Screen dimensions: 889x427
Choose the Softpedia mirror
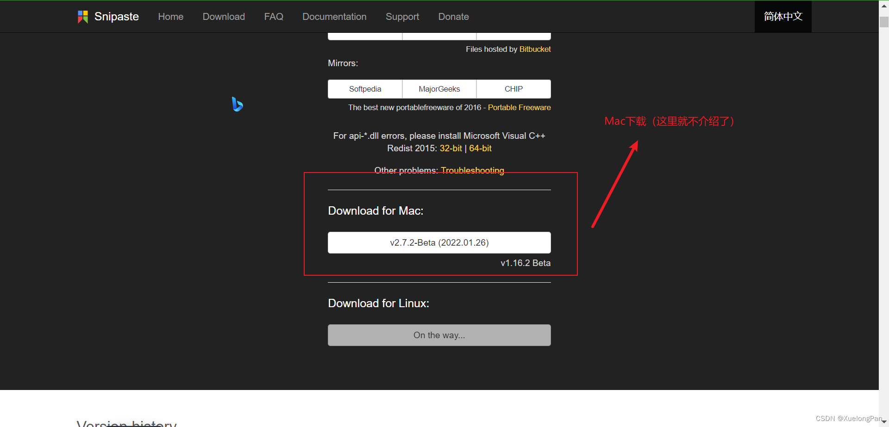365,89
